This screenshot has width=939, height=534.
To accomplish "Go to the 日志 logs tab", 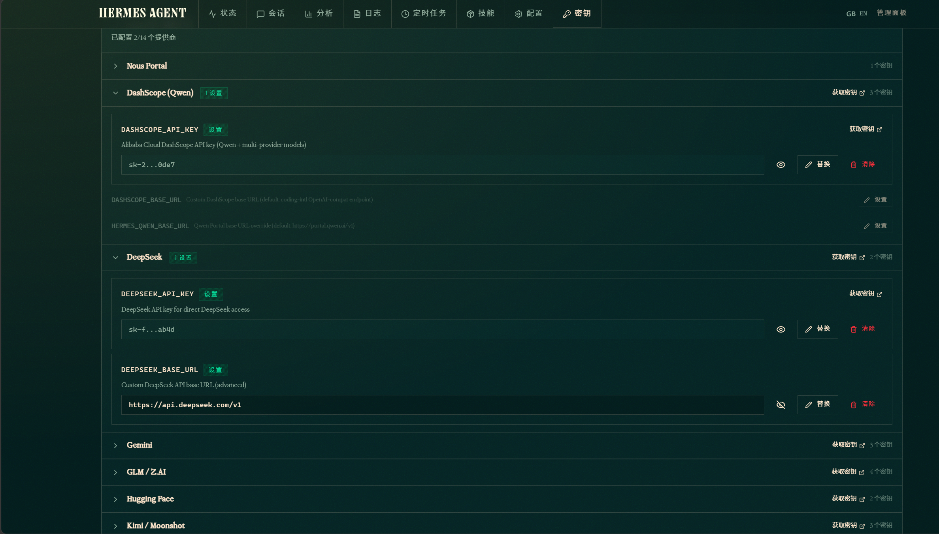I will coord(367,14).
